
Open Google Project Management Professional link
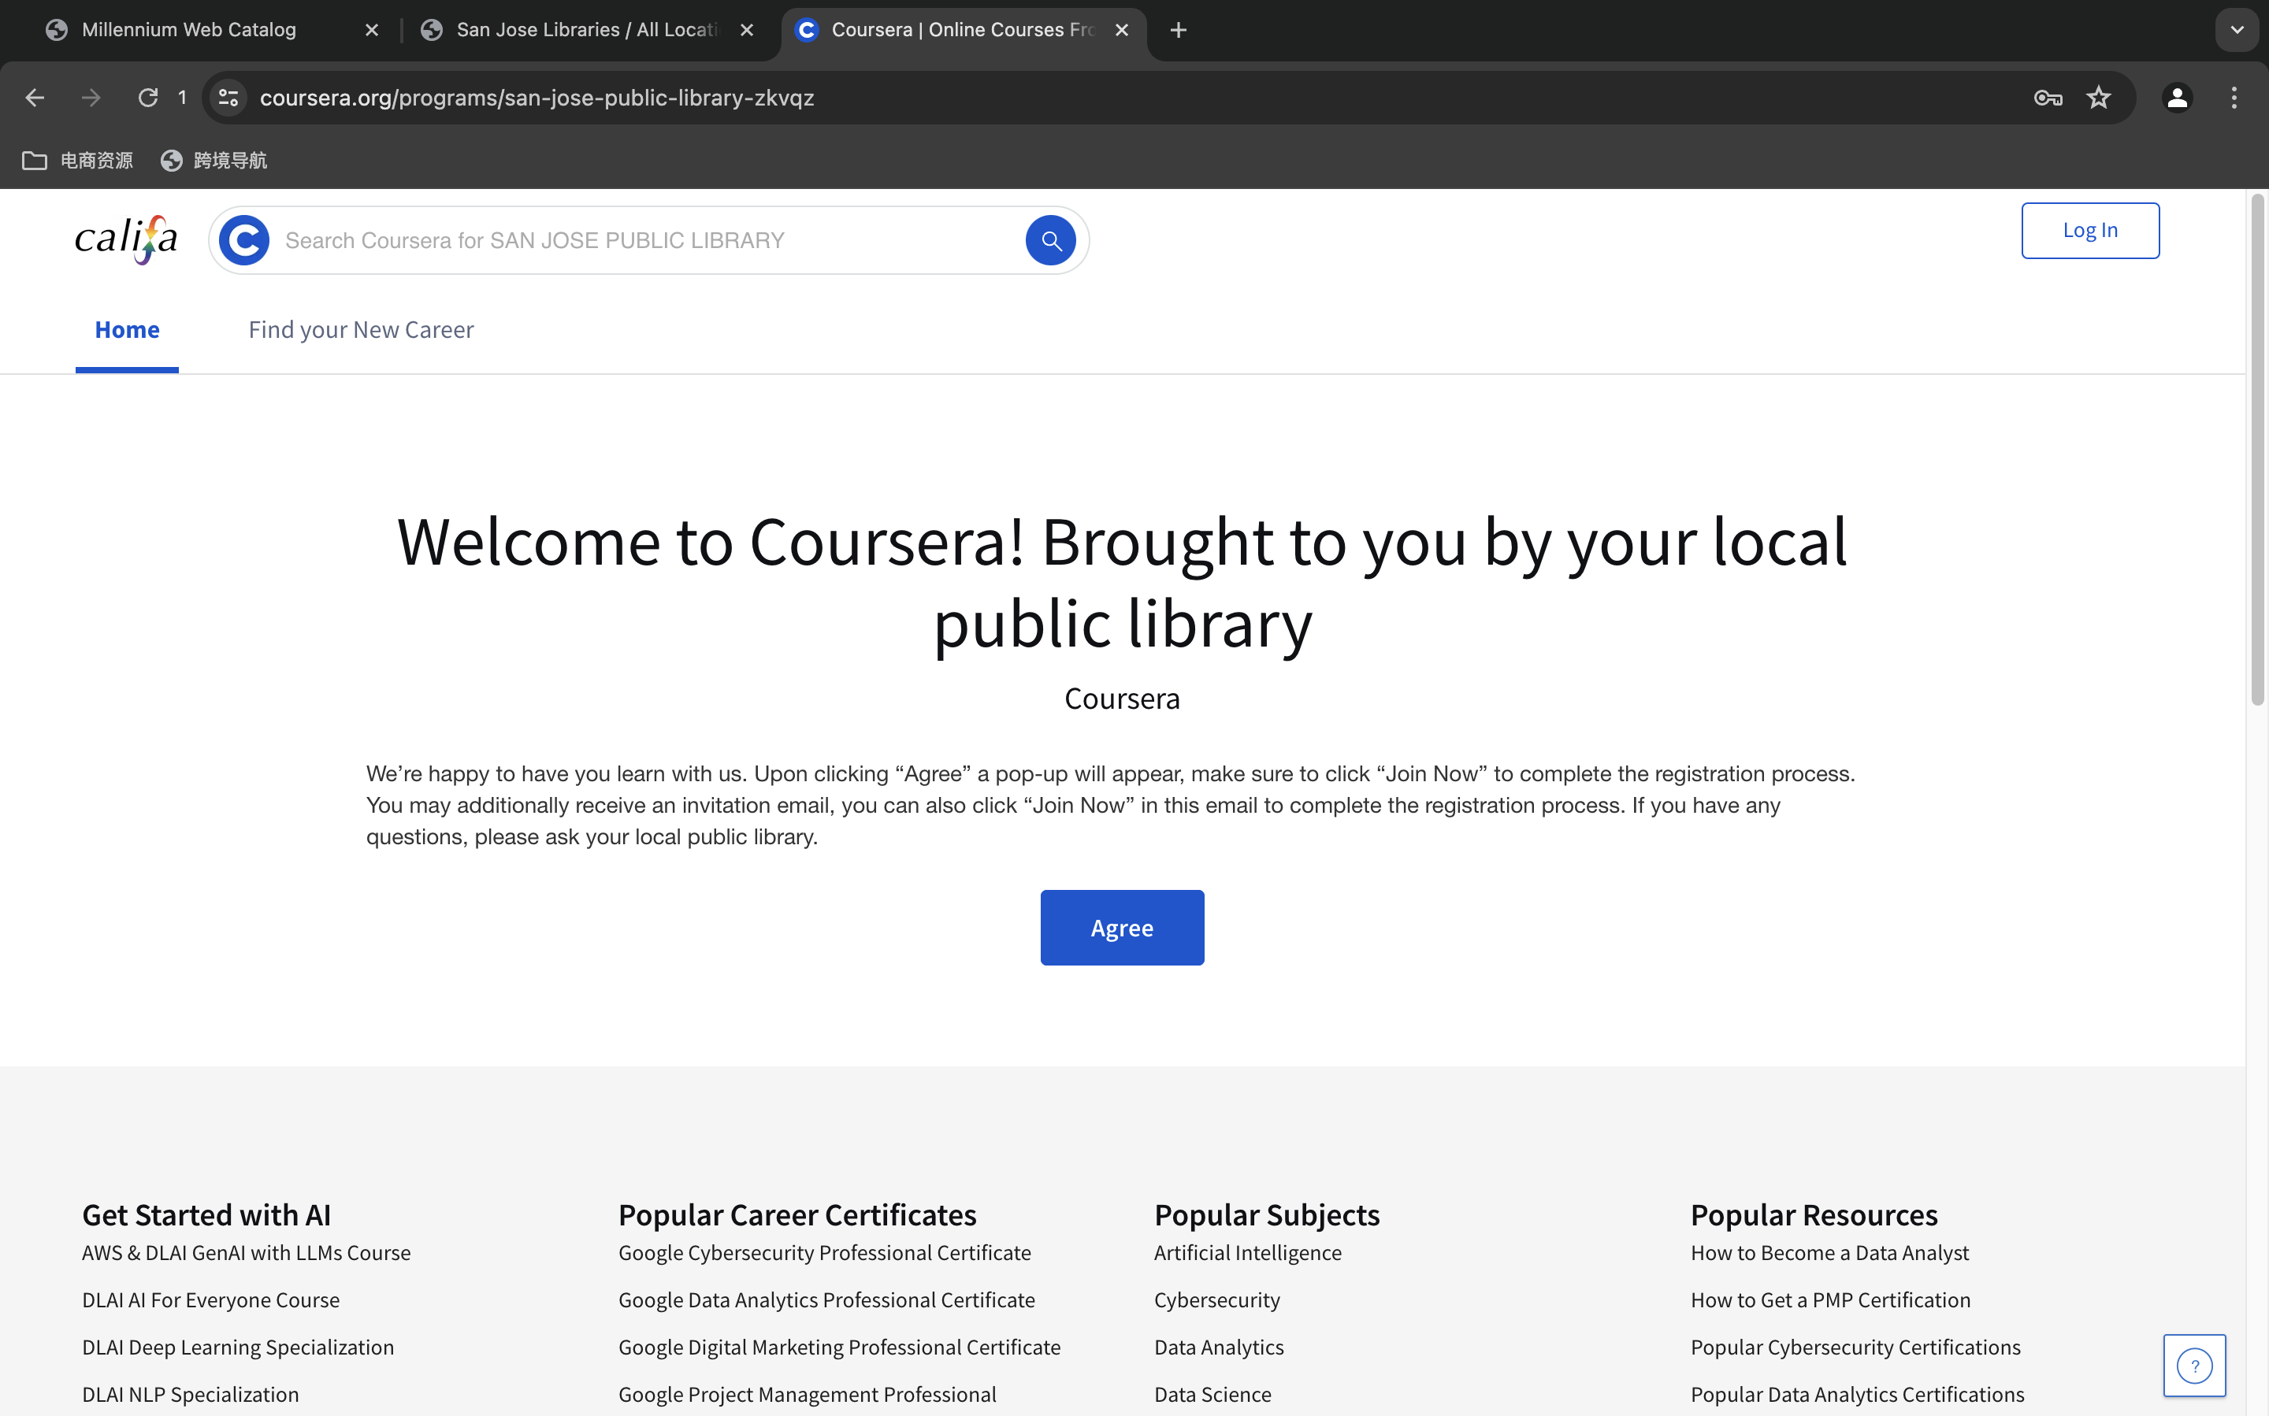click(x=808, y=1395)
